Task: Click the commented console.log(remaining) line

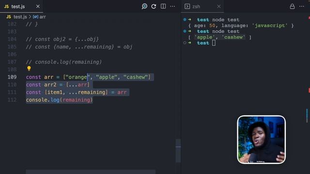Action: coord(64,62)
